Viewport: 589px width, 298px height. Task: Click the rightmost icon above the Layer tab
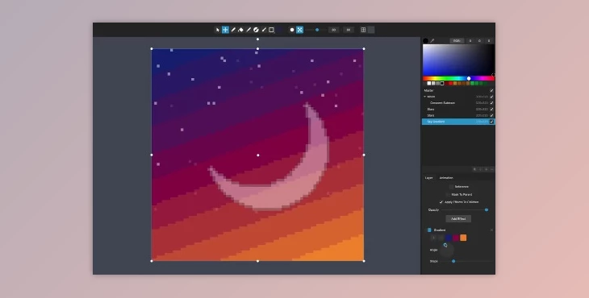[492, 169]
